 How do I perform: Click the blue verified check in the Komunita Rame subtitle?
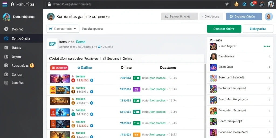point(99,47)
